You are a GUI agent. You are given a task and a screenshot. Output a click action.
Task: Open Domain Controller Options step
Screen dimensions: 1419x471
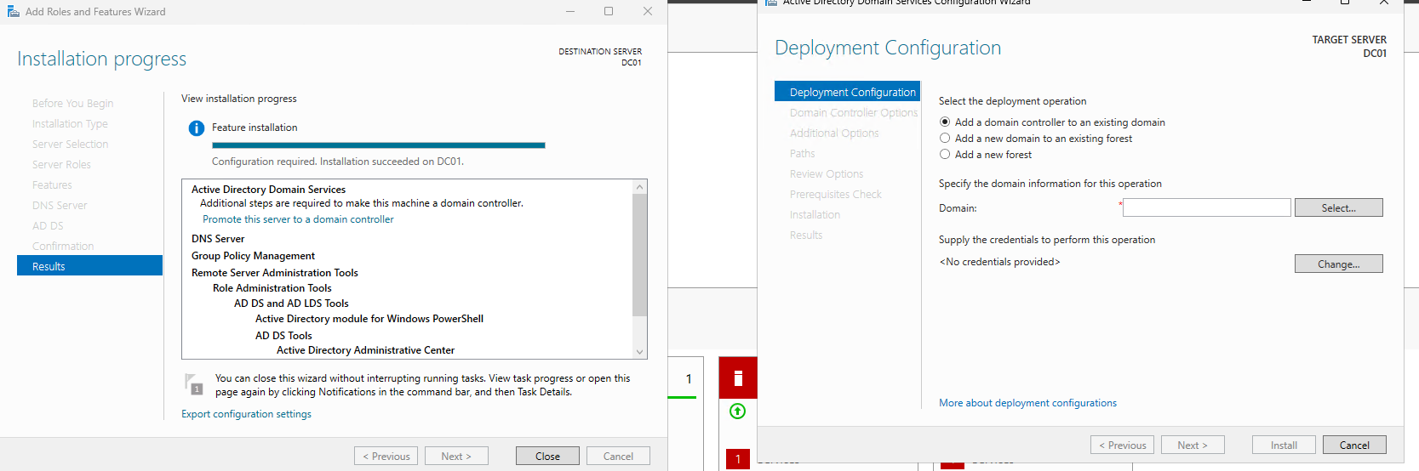pyautogui.click(x=854, y=113)
